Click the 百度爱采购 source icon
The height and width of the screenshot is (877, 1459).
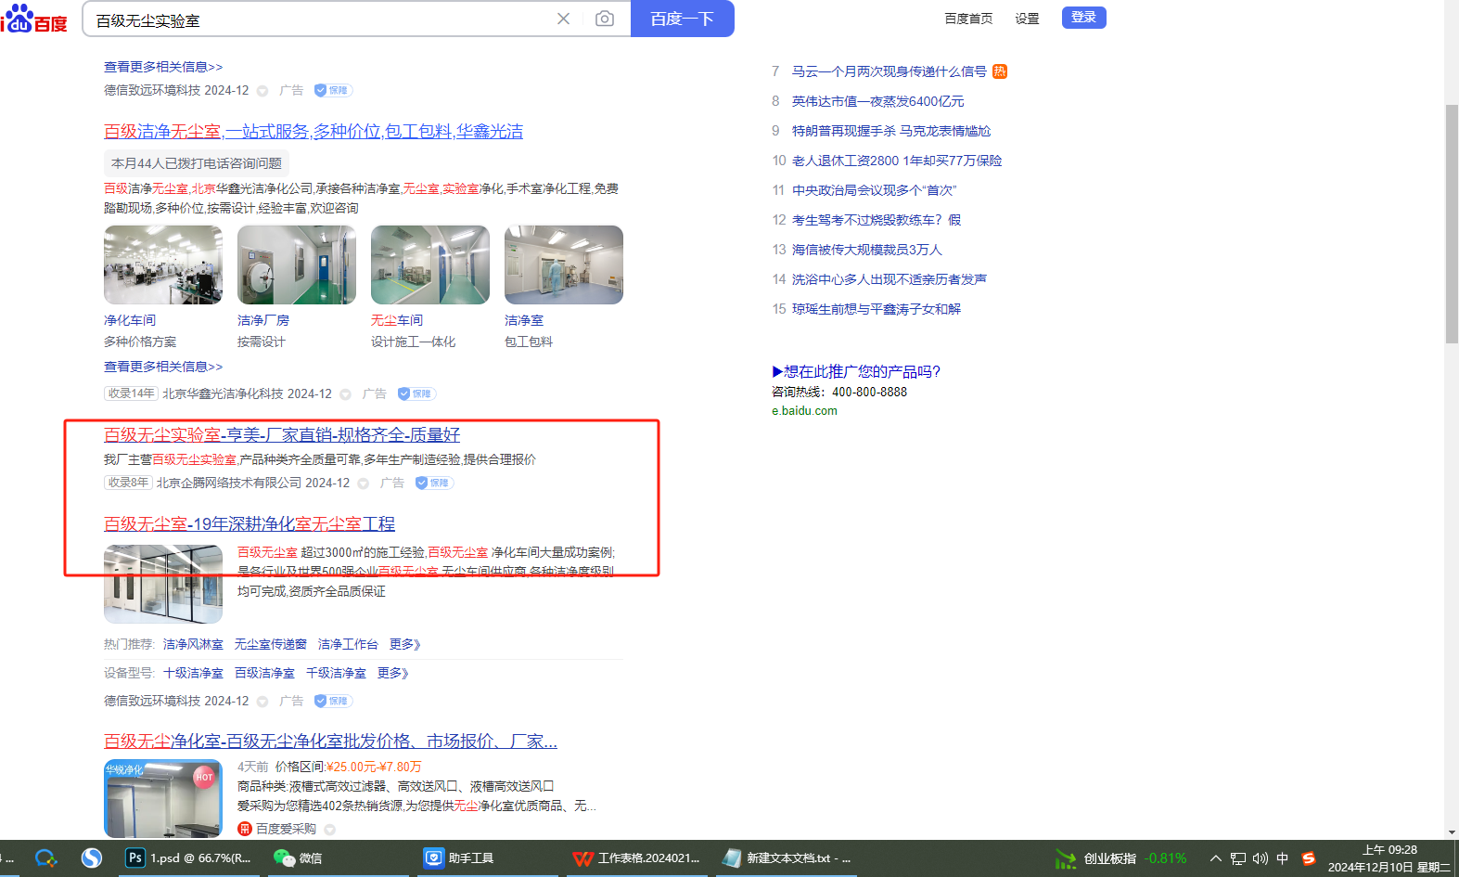[x=245, y=829]
